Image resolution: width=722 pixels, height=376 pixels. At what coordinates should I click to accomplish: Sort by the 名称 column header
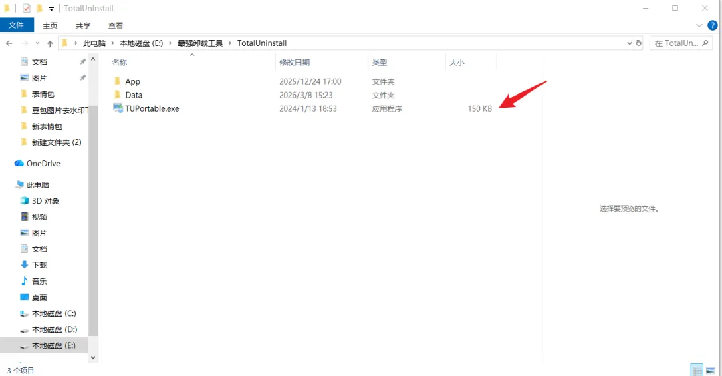pyautogui.click(x=120, y=63)
